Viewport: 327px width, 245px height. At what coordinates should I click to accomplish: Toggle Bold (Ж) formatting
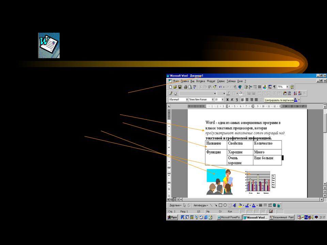228,100
